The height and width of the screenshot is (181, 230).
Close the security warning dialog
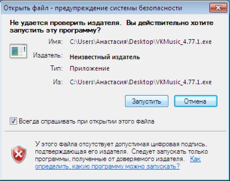(218, 8)
